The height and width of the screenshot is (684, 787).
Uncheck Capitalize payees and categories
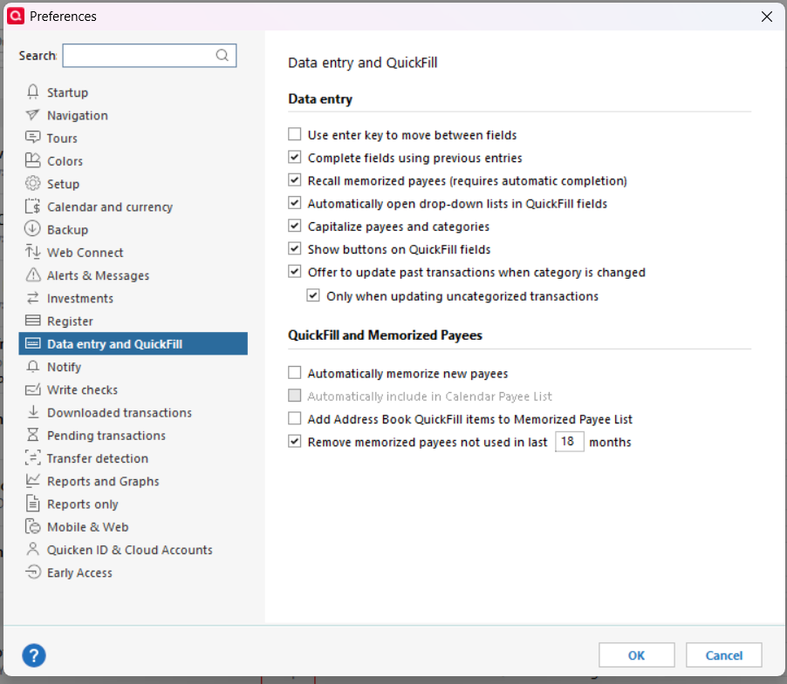pos(295,226)
